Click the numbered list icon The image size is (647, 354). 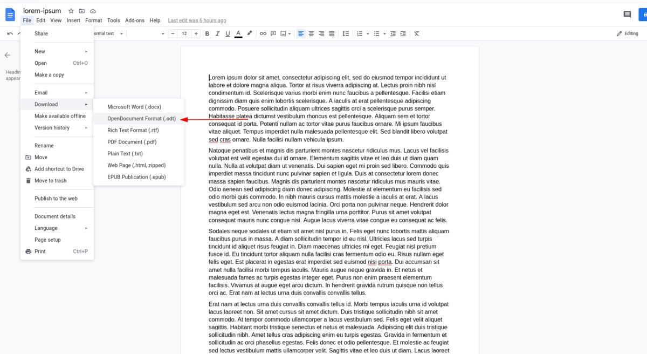[x=360, y=33]
